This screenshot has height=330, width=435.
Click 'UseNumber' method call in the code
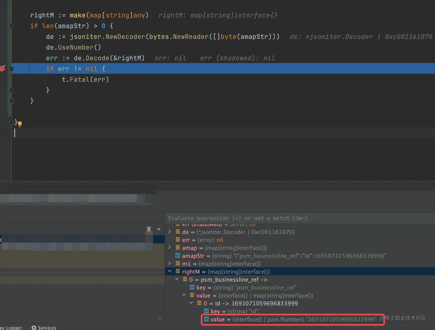point(76,47)
